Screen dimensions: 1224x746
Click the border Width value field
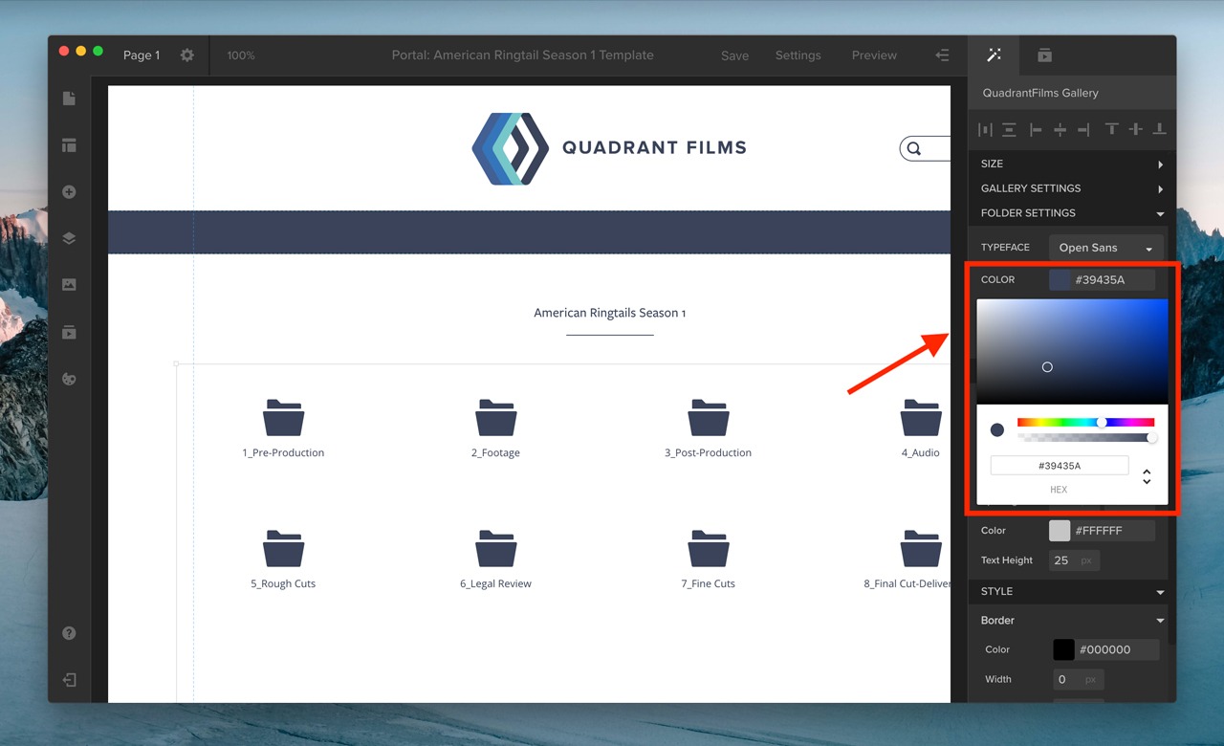(x=1079, y=679)
